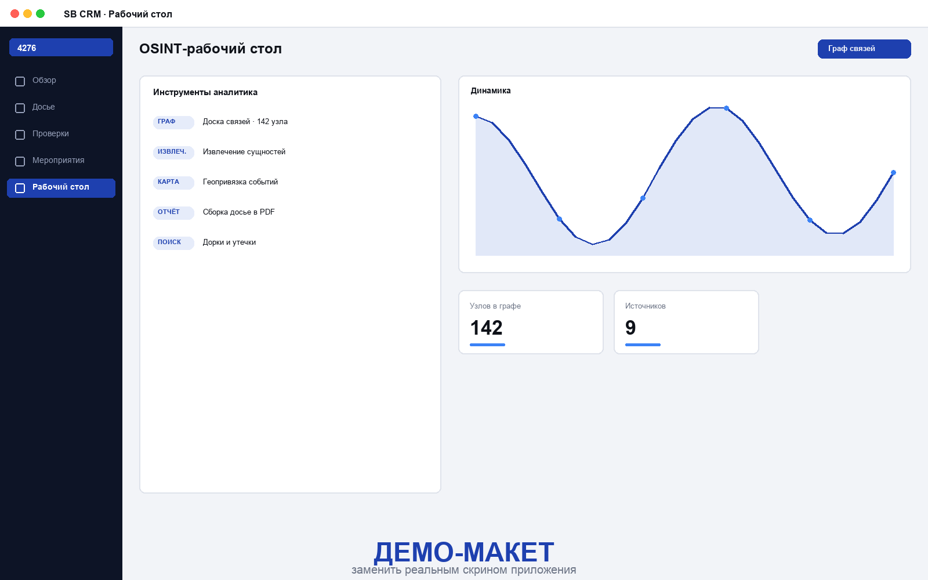The height and width of the screenshot is (580, 928).
Task: Click the Узлов в графе card
Action: pyautogui.click(x=531, y=322)
